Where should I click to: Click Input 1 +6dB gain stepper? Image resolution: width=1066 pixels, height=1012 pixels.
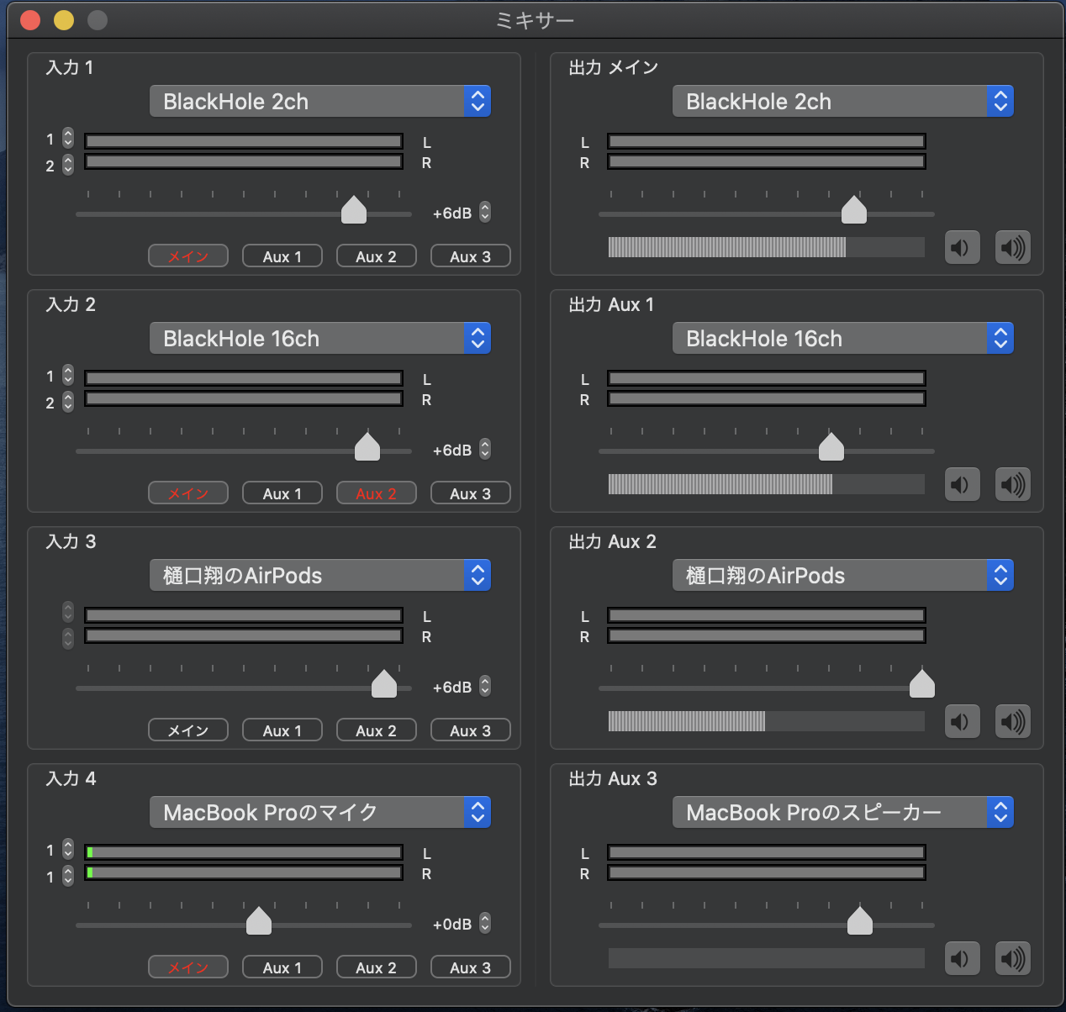point(485,213)
